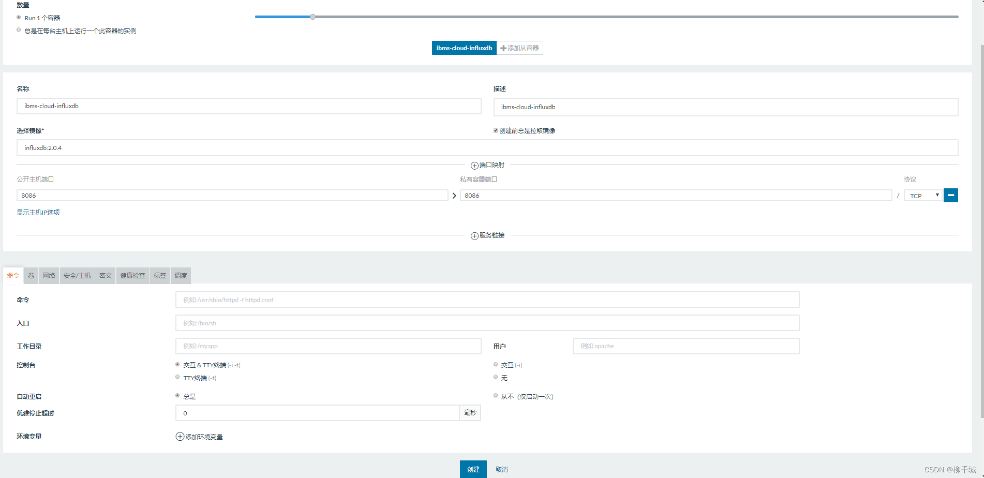The width and height of the screenshot is (984, 478).
Task: Click the 取消 button
Action: tap(502, 469)
